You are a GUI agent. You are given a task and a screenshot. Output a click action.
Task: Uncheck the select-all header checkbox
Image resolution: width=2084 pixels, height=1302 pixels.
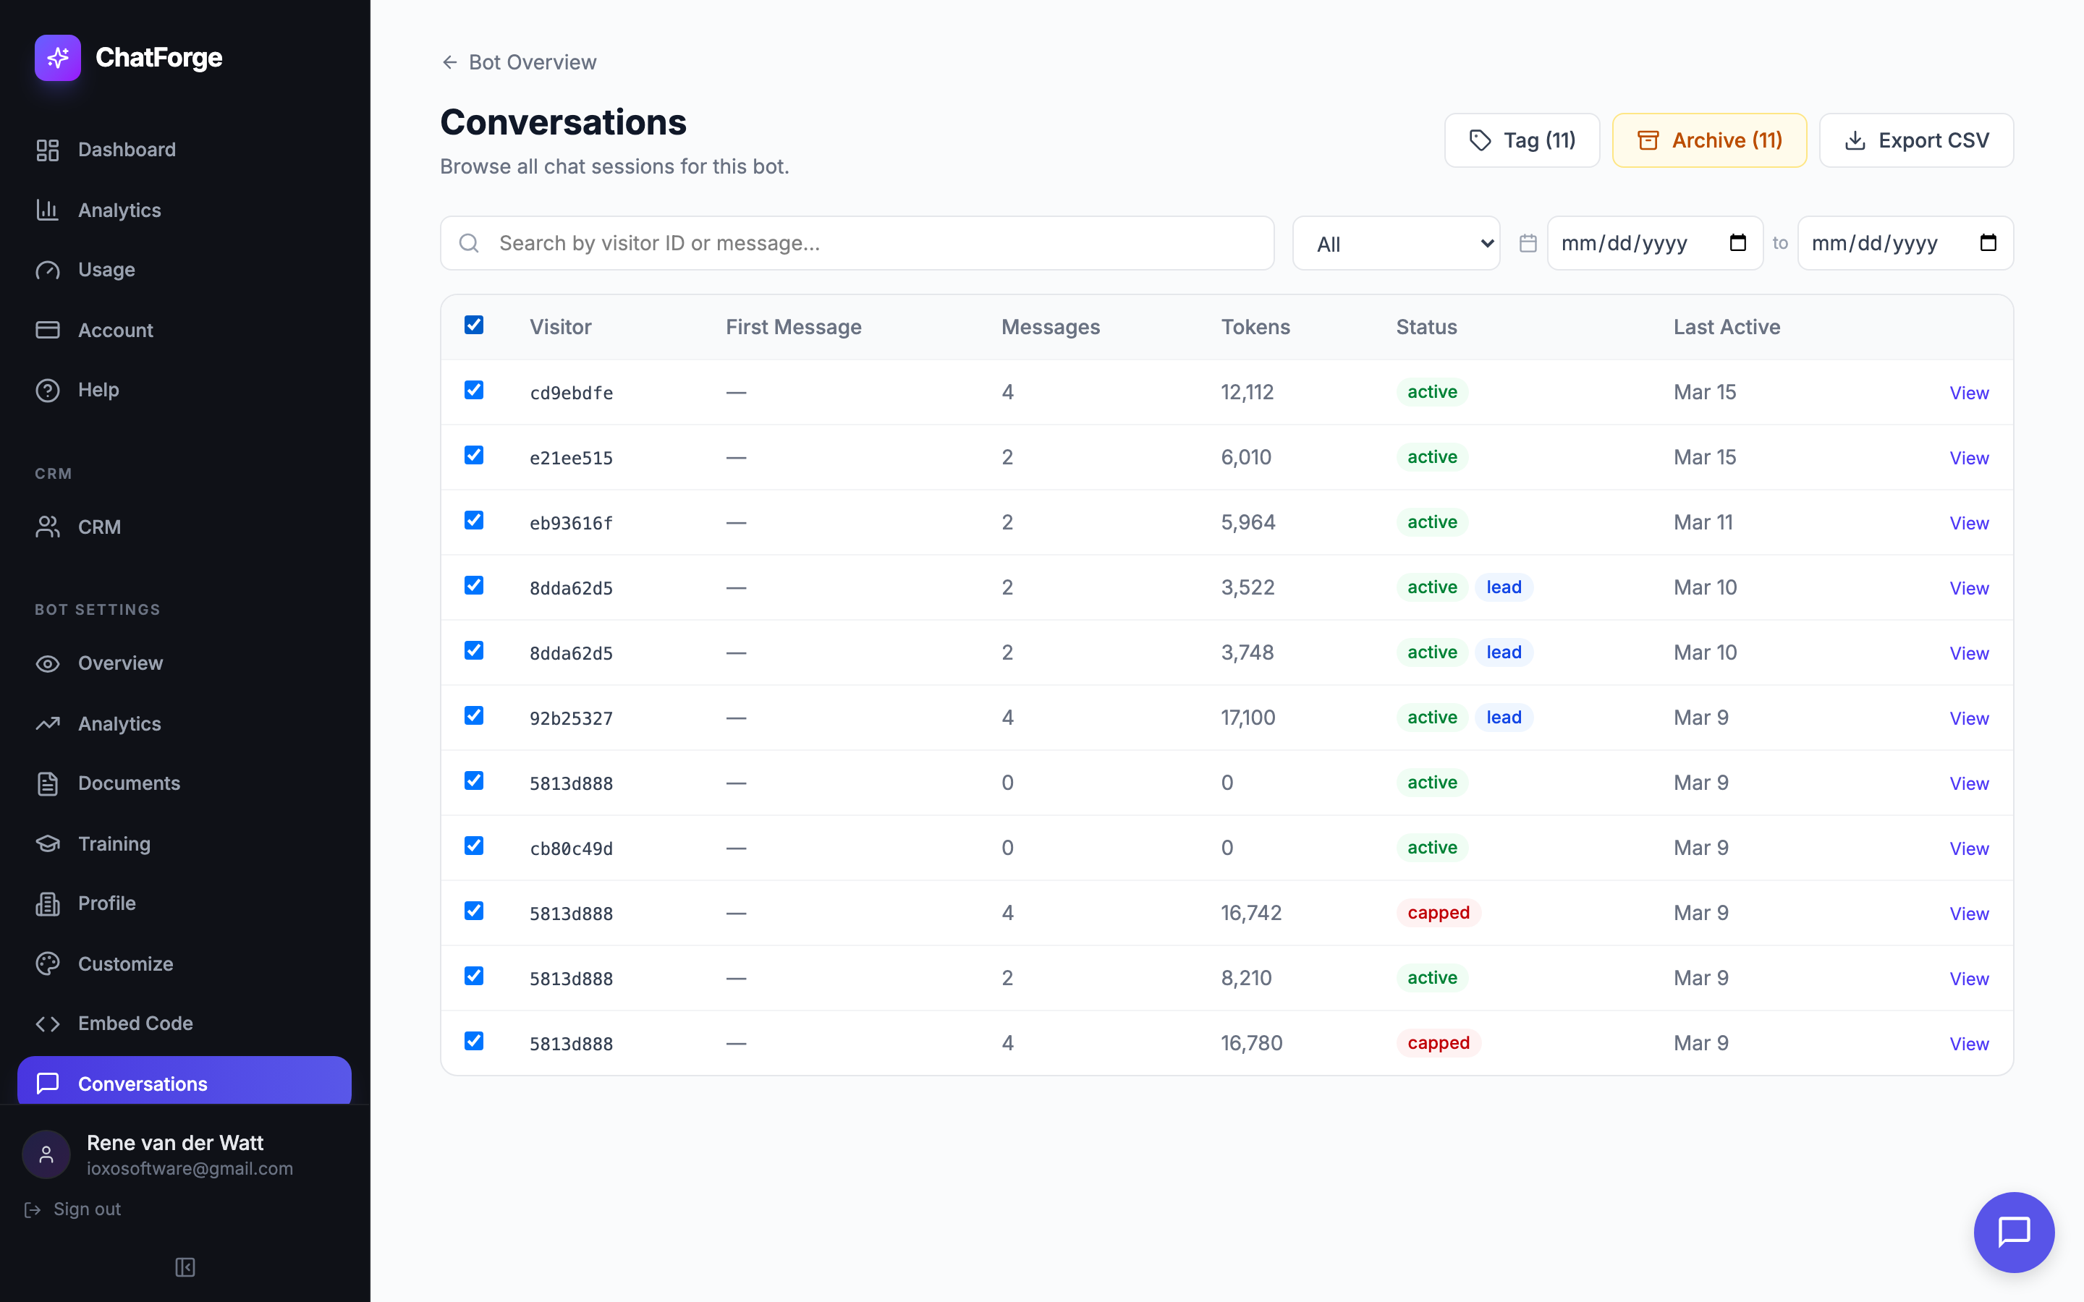[x=474, y=325]
